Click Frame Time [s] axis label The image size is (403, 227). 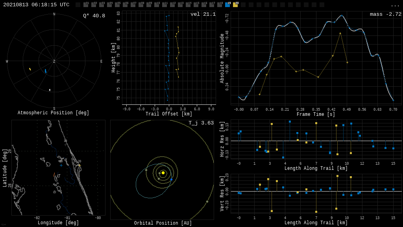point(316,114)
